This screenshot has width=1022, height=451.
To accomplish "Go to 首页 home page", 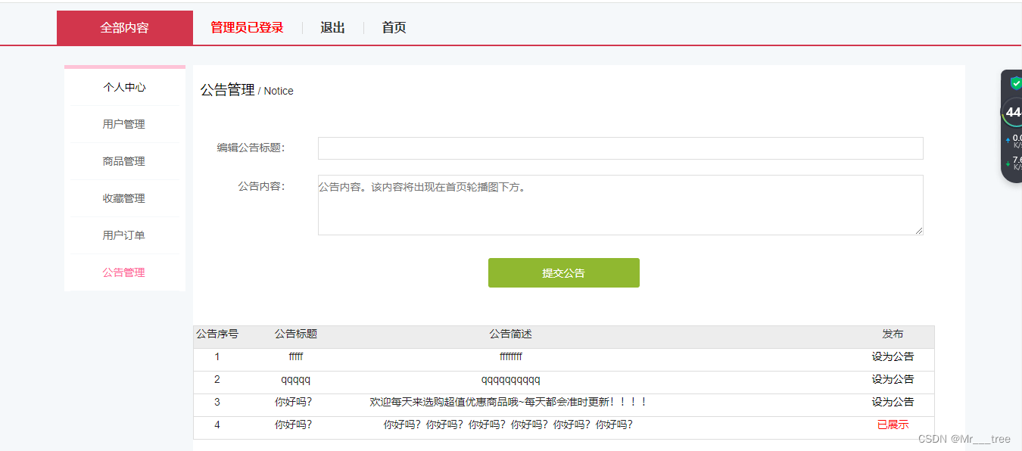I will click(394, 28).
